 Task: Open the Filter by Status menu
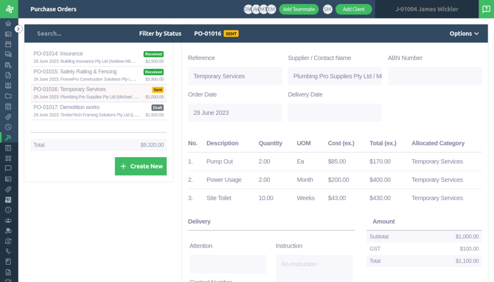159,33
